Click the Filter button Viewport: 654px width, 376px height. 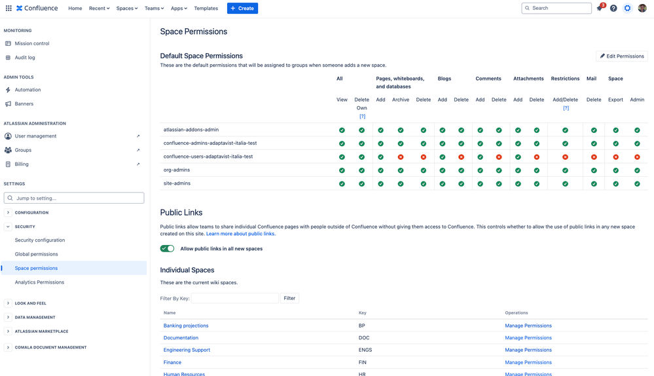[289, 299]
